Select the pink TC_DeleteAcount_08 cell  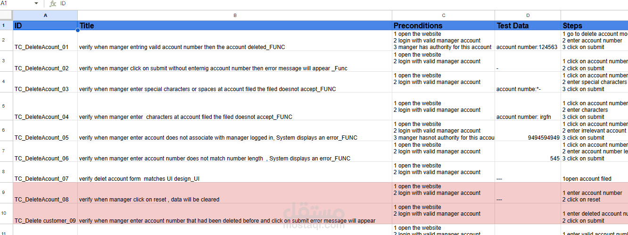[45, 193]
